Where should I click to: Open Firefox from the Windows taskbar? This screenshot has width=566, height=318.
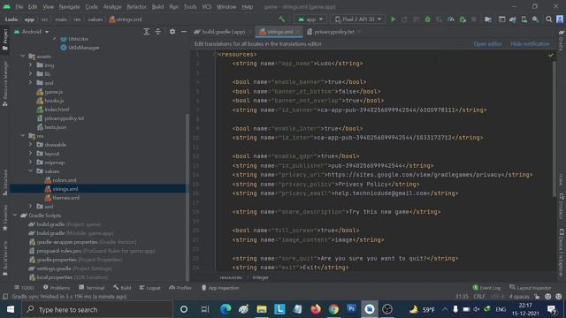(316, 309)
